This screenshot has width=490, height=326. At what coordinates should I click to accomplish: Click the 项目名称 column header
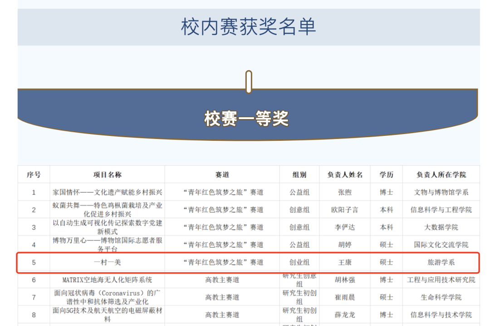108,175
